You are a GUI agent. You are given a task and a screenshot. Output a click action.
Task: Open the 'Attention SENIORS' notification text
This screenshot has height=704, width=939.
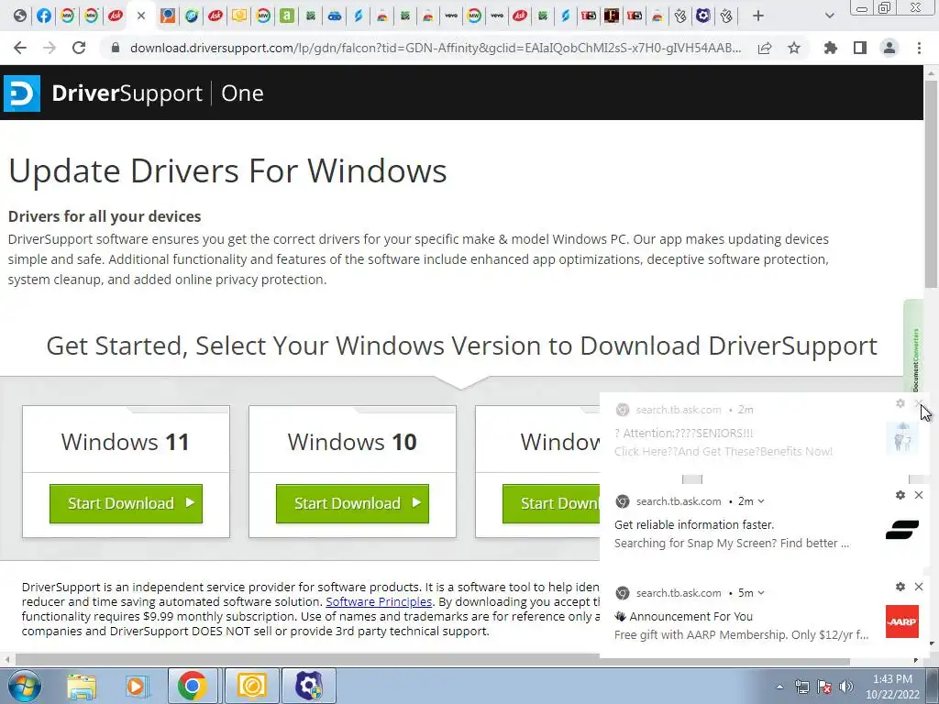[x=724, y=443]
